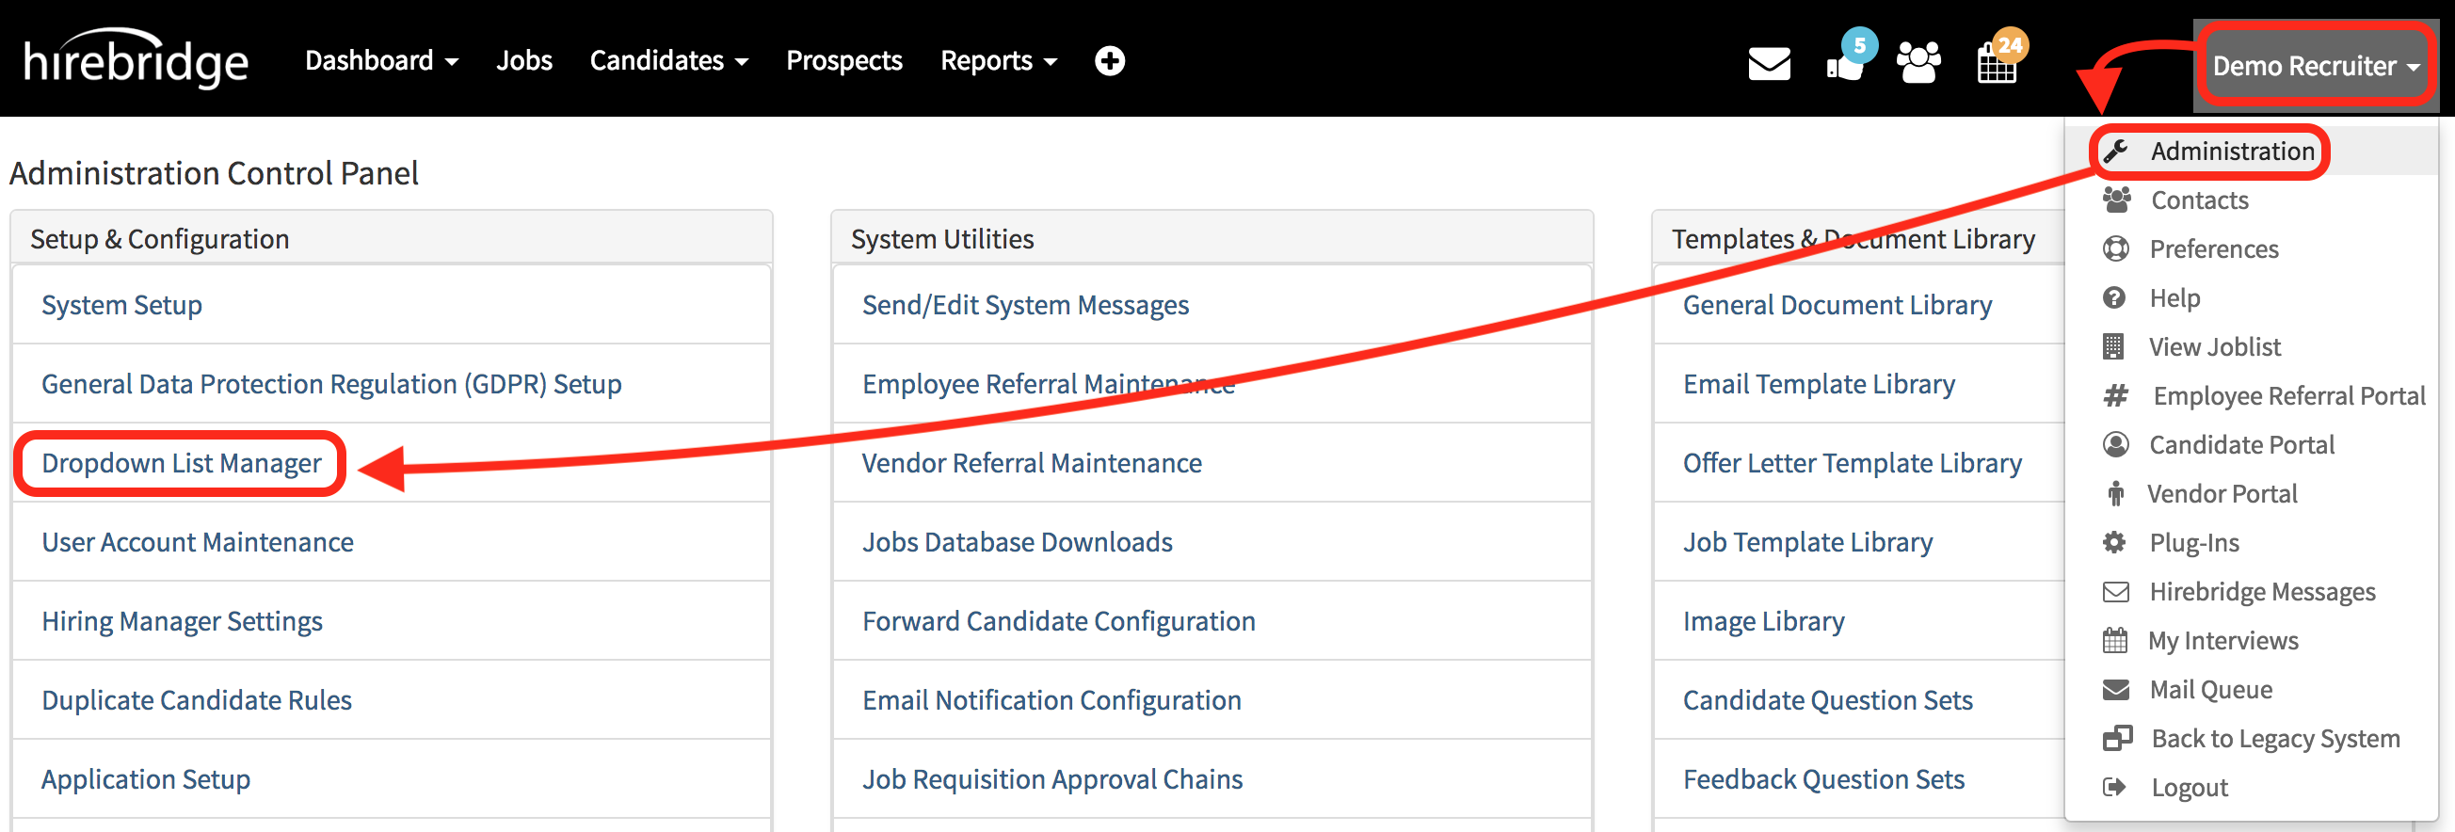Click the group of people icon in navbar

(1918, 63)
